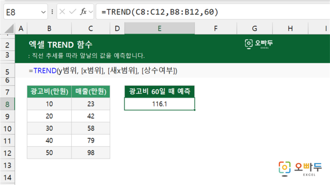This screenshot has width=330, height=185.
Task: Select cell with value 58
Action: 91,128
